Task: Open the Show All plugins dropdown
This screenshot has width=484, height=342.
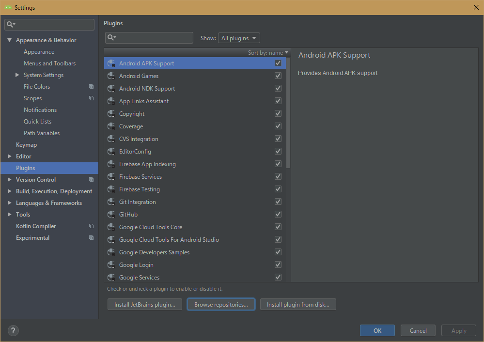Action: (239, 37)
